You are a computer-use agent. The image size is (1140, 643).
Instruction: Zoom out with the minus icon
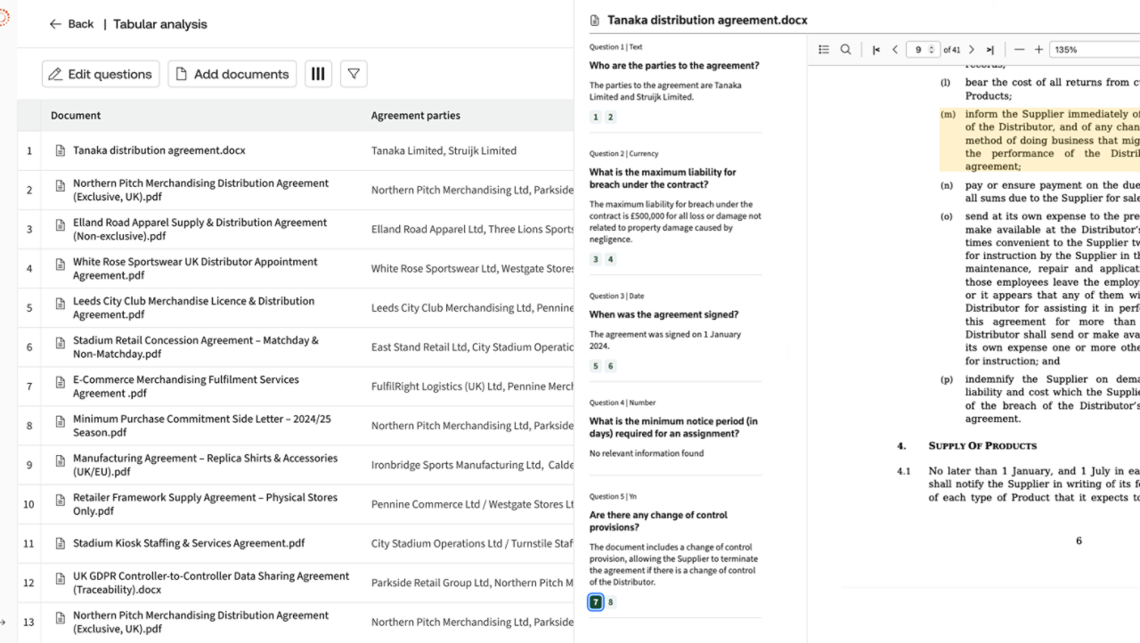[x=1020, y=50]
